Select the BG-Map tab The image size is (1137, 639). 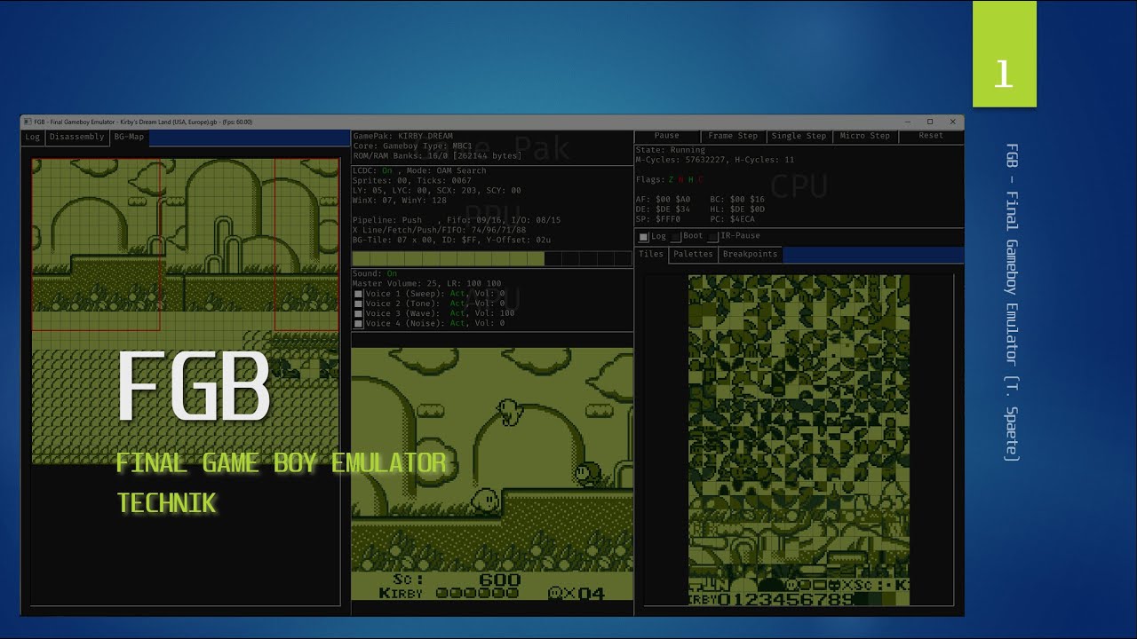click(129, 137)
